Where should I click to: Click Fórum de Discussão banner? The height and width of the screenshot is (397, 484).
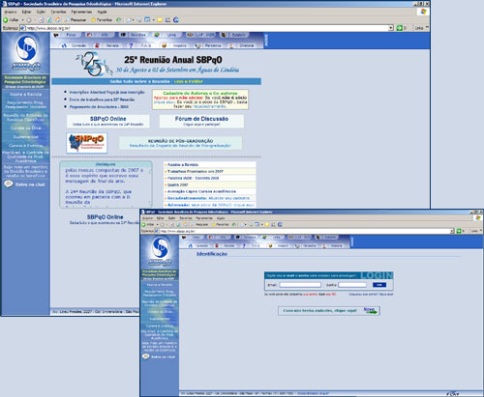[x=201, y=121]
